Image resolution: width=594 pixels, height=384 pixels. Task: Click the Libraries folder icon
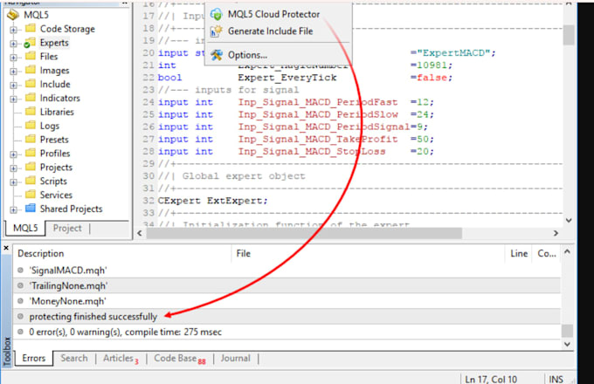pos(31,111)
